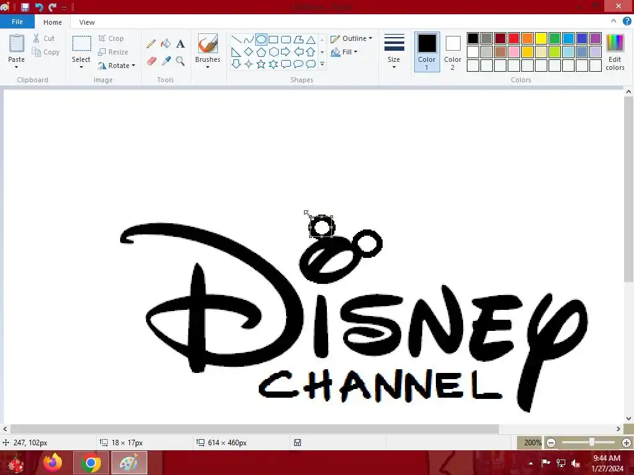Pick the green color swatch
This screenshot has width=634, height=475.
555,38
